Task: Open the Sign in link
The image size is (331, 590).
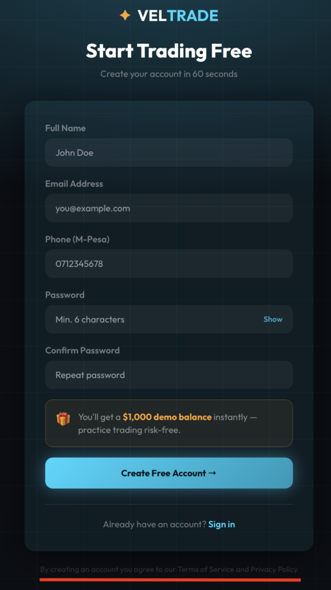Action: 222,524
